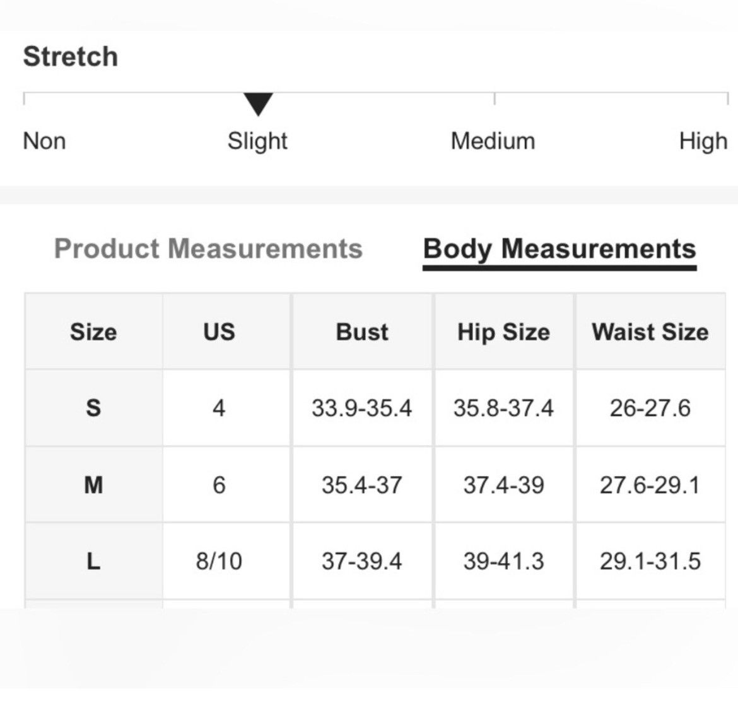
Task: Click the Non stretch label
Action: pyautogui.click(x=44, y=141)
